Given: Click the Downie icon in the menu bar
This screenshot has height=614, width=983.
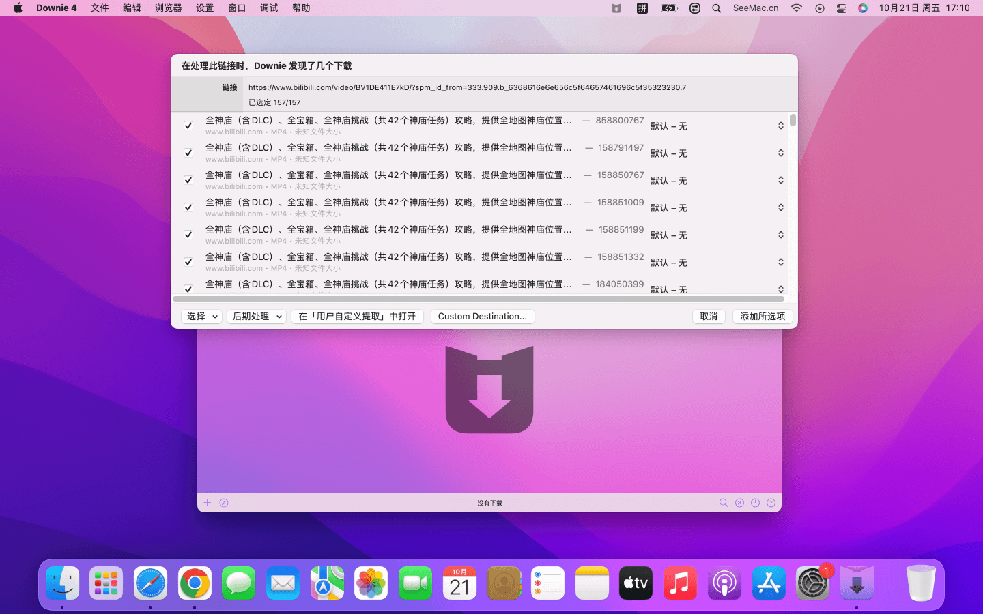Looking at the screenshot, I should pos(616,8).
